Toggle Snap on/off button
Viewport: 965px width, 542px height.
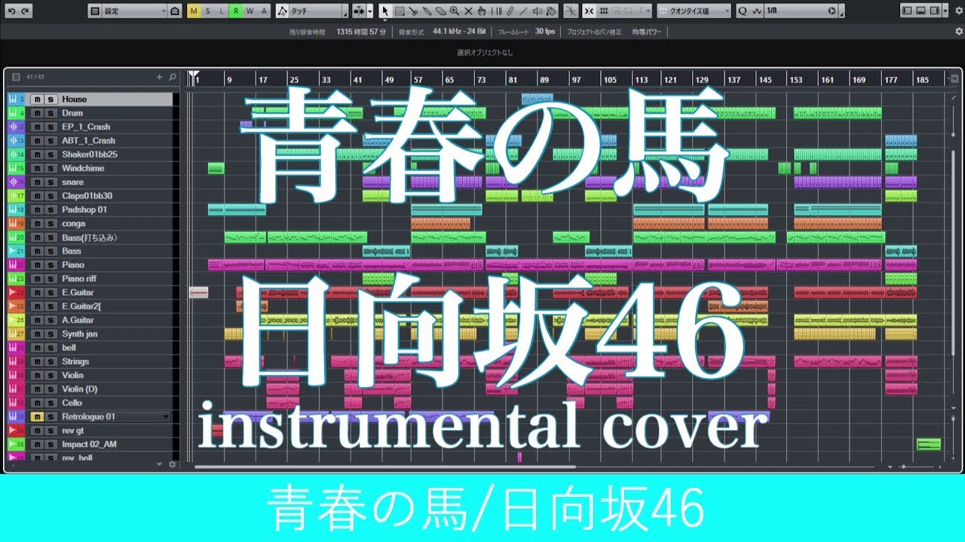pos(590,11)
